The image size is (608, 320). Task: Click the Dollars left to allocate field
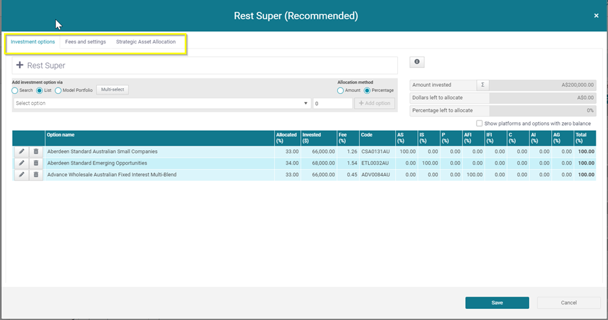coord(543,97)
